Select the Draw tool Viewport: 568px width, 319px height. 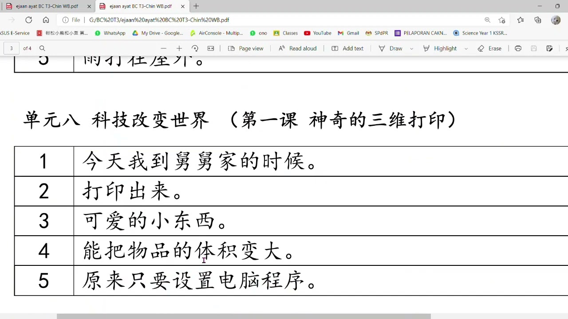coord(390,48)
